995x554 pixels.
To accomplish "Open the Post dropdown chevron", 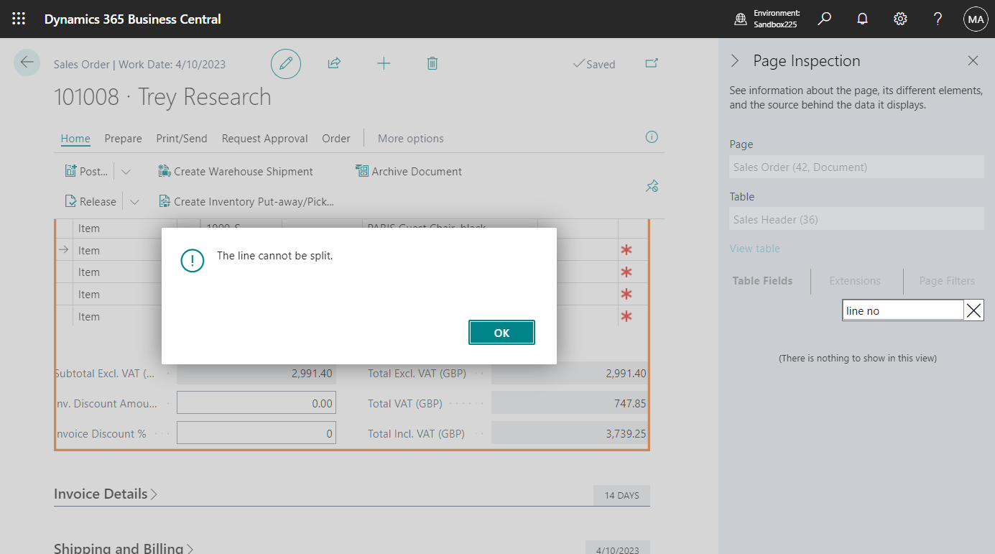I will 125,171.
